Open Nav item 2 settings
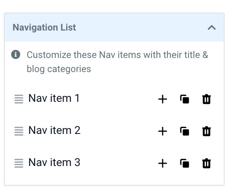The width and height of the screenshot is (232, 195). 54,130
